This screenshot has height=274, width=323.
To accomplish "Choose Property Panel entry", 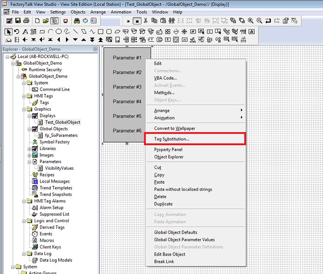I will coord(195,149).
